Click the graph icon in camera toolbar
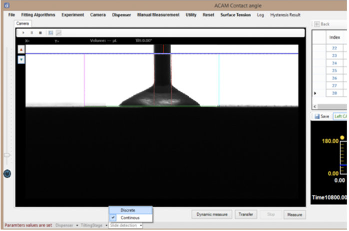Viewport: 349px width, 231px height. pos(58,33)
